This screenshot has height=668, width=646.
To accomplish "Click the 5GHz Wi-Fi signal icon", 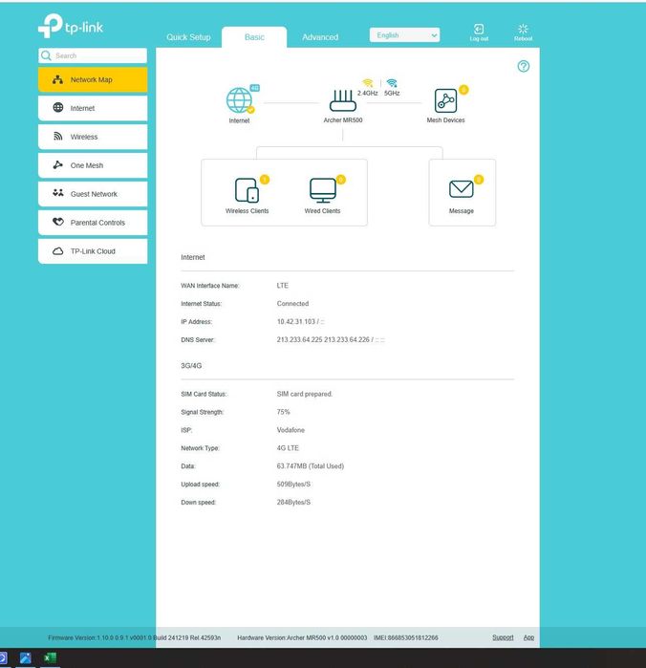I will click(x=392, y=82).
